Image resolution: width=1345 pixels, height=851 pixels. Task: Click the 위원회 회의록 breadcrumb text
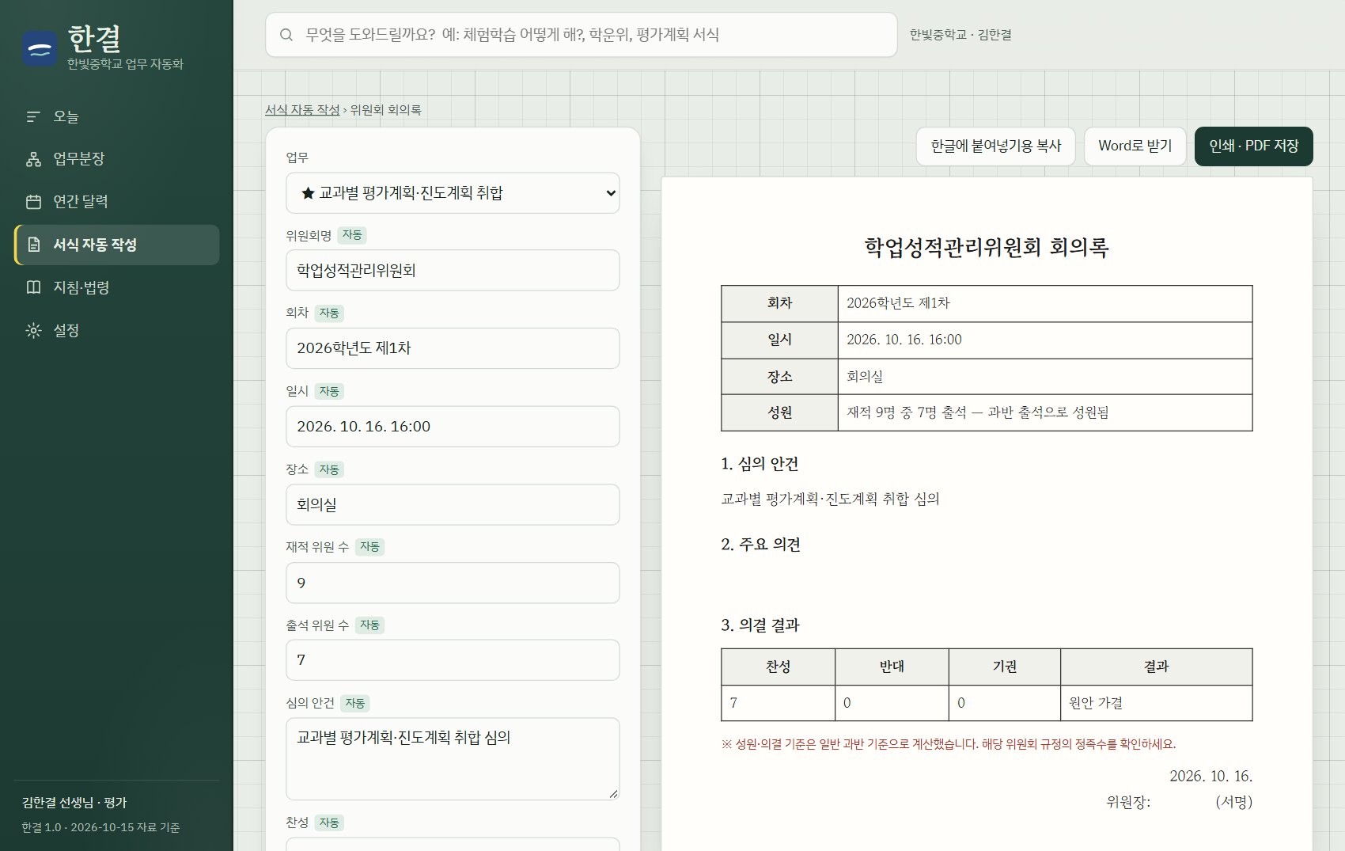tap(386, 110)
